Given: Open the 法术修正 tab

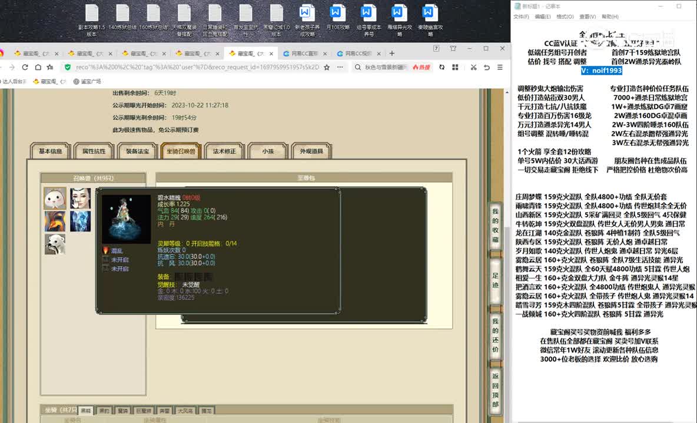Looking at the screenshot, I should click(x=224, y=151).
